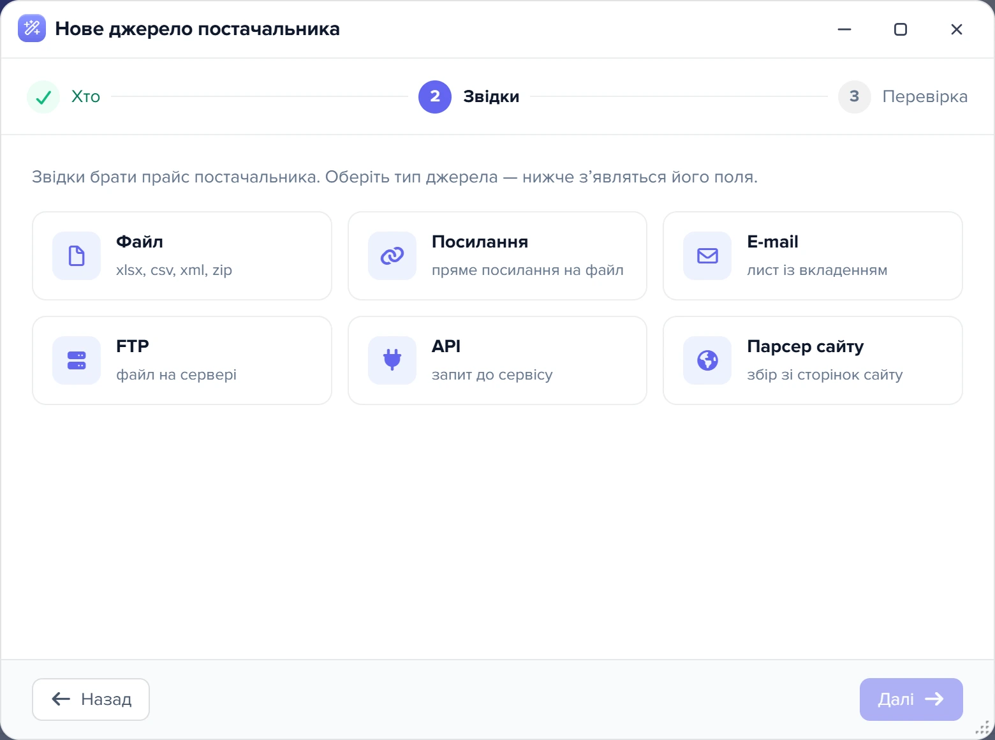Click the text "запит до сервісу"
995x740 pixels.
(492, 374)
